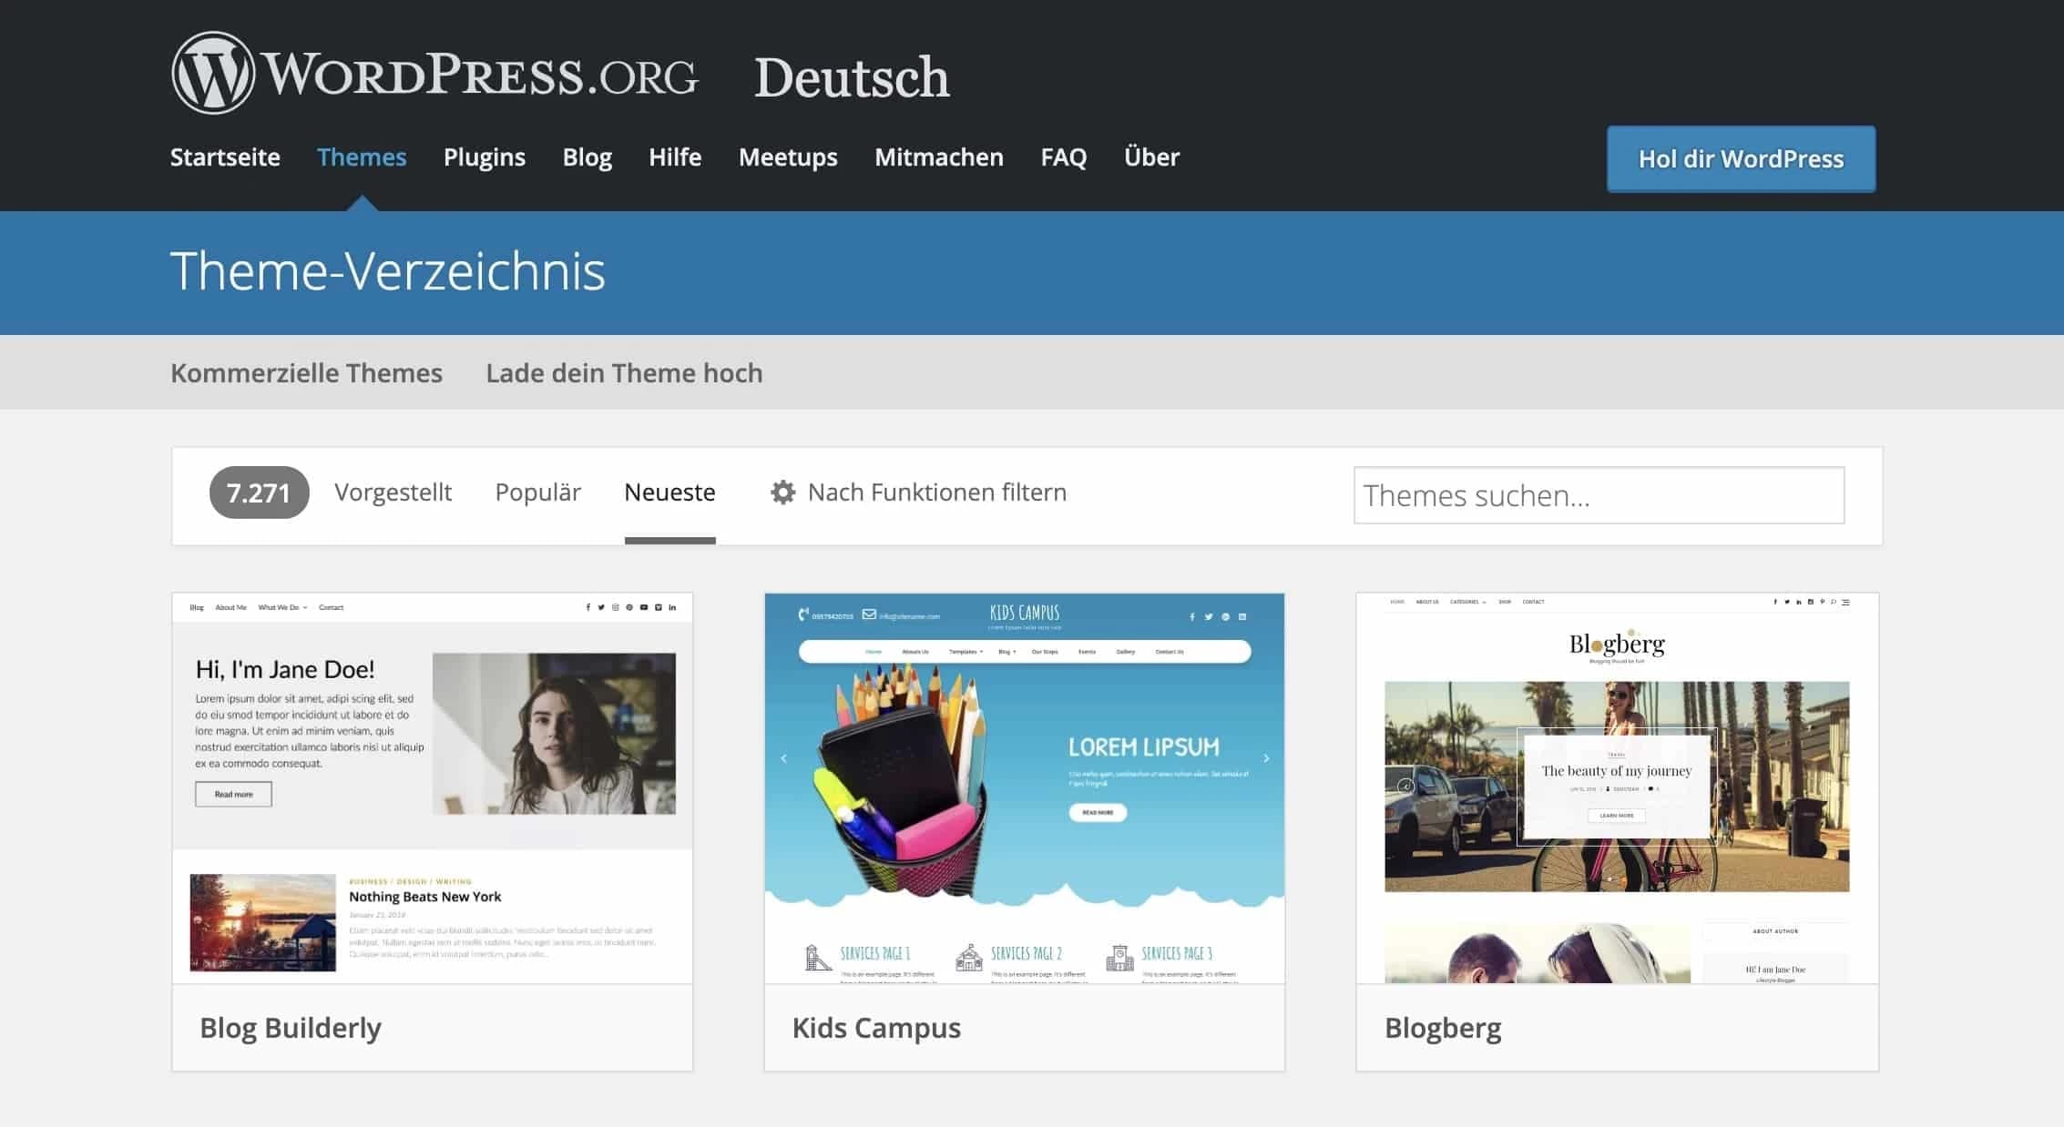This screenshot has height=1127, width=2064.
Task: Click the "Read more" button in Blog Builderly
Action: tap(233, 793)
